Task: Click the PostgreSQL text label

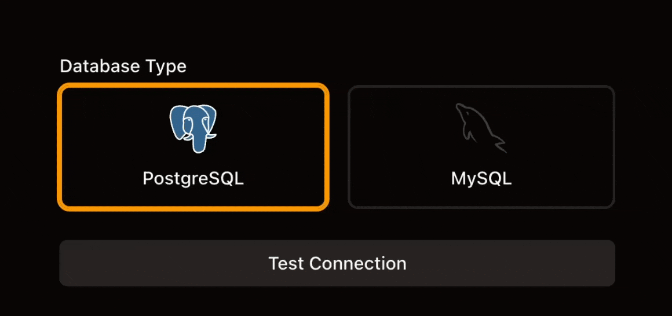Action: pyautogui.click(x=193, y=178)
